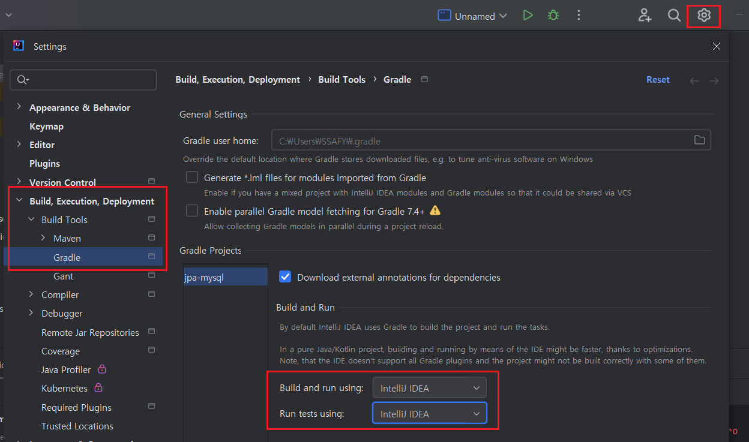Image resolution: width=749 pixels, height=442 pixels.
Task: Select Gant settings page
Action: [63, 276]
